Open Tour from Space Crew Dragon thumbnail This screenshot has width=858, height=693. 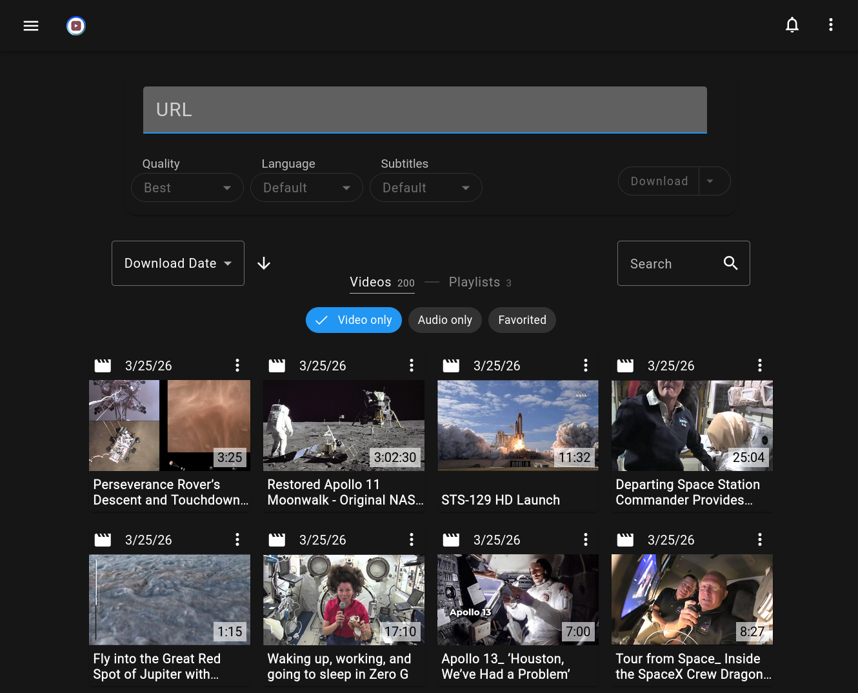tap(692, 599)
